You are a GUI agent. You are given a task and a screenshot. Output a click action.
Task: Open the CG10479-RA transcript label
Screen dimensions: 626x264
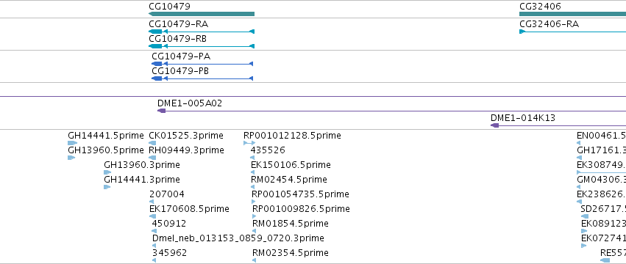(x=178, y=24)
